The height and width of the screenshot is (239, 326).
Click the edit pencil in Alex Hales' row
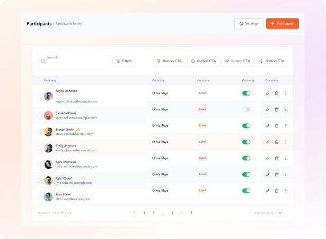268,191
